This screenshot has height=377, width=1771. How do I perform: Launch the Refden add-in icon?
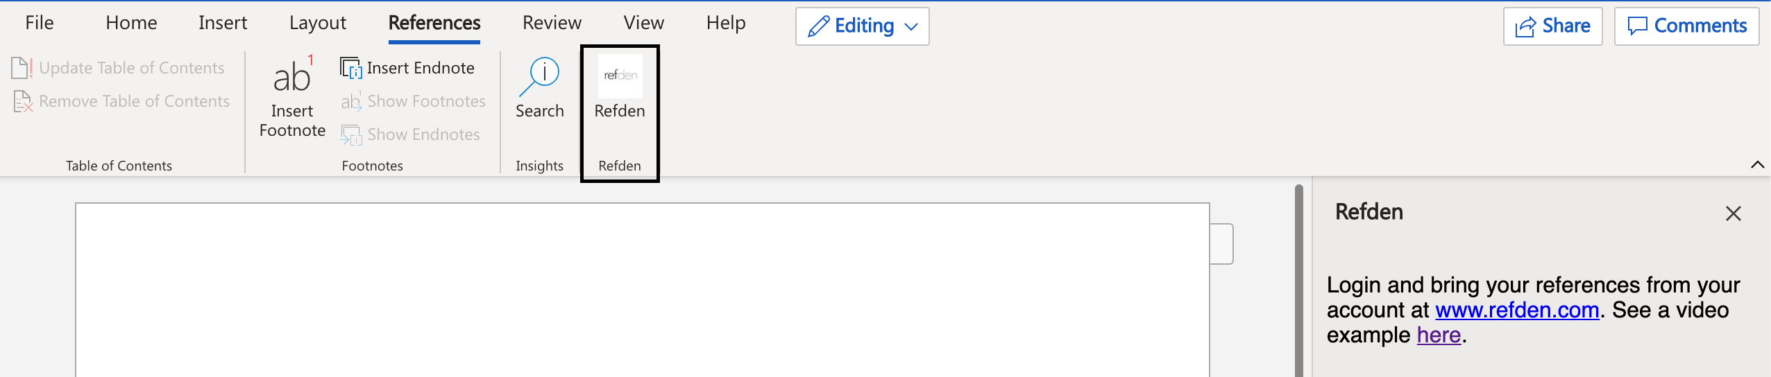(620, 76)
